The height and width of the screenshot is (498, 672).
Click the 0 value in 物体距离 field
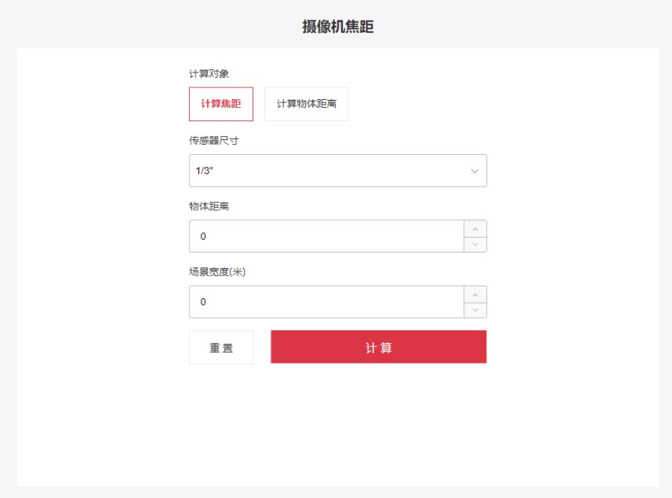[x=203, y=236]
